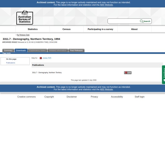Open the Accessibility footer link
Image resolution: width=165 pixels, height=165 pixels.
click(117, 97)
